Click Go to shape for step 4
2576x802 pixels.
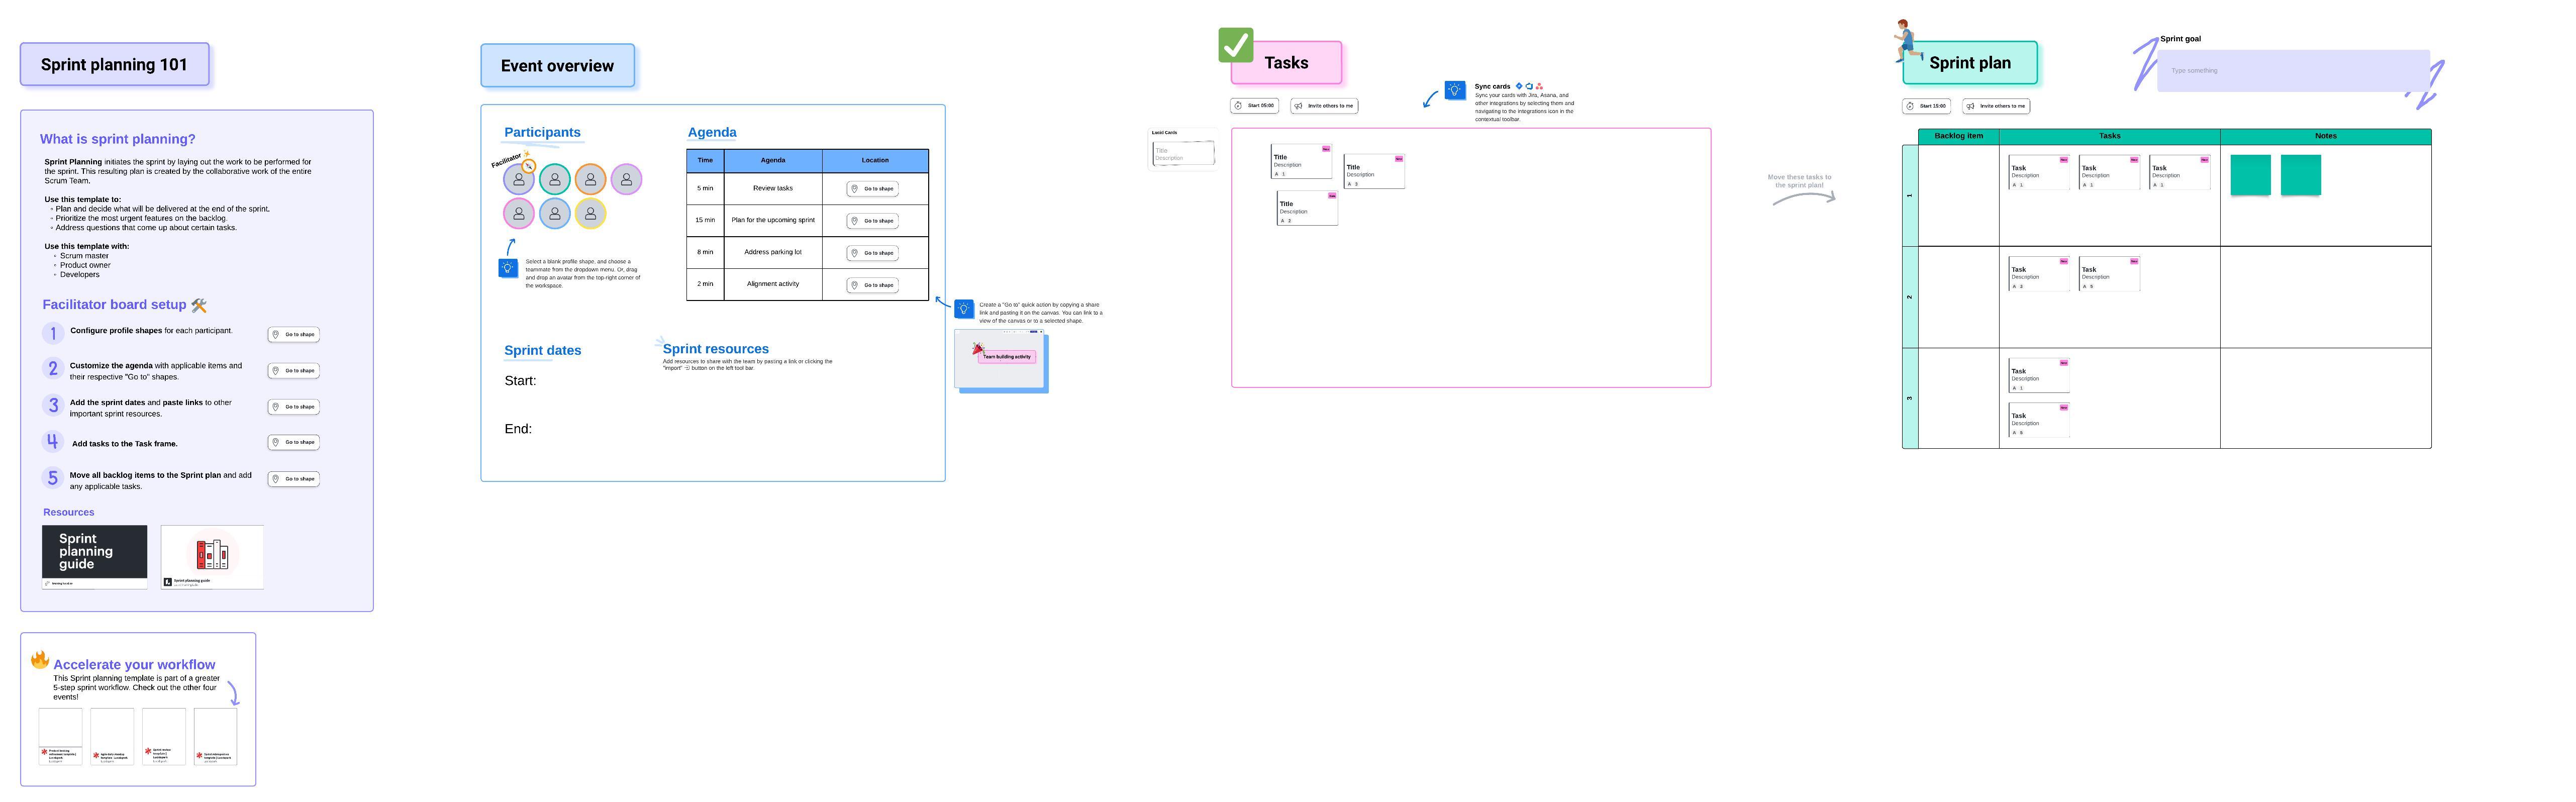(x=294, y=442)
